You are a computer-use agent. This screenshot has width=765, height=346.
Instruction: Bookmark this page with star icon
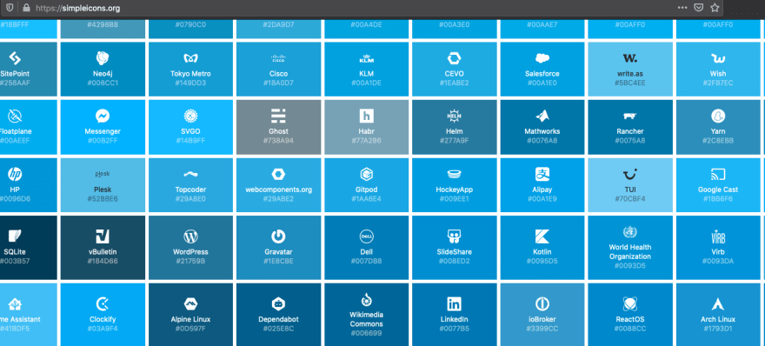coord(715,8)
